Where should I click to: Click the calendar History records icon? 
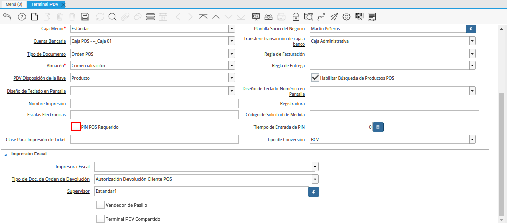163,17
